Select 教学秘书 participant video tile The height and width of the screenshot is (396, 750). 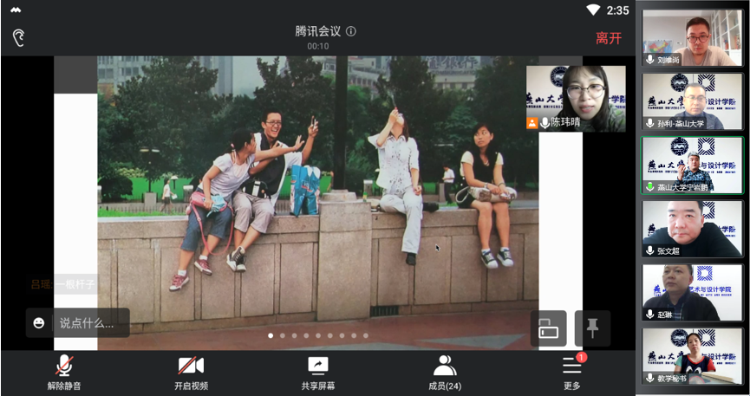pyautogui.click(x=692, y=355)
